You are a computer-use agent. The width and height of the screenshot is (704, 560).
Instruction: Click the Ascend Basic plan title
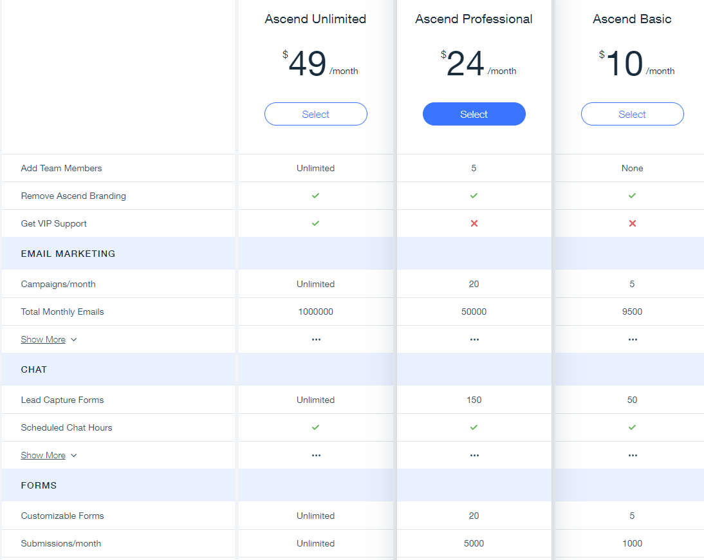(x=632, y=19)
